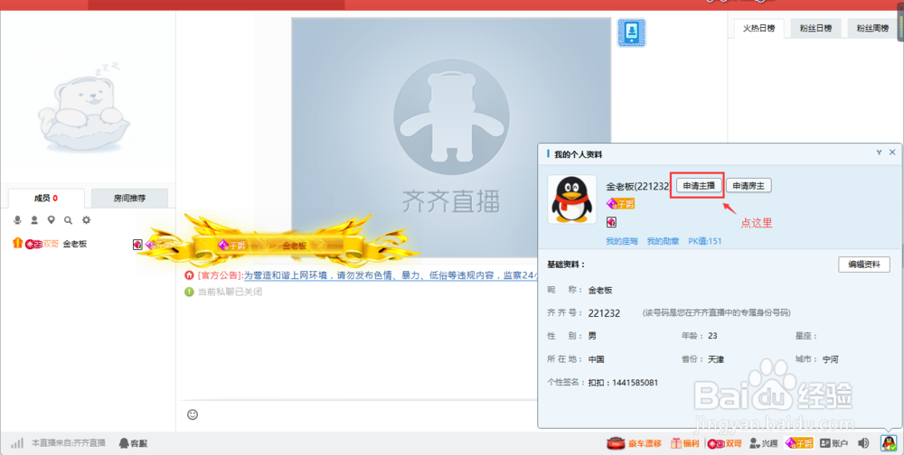
Task: Mute sound with the speaker icon
Action: [863, 443]
